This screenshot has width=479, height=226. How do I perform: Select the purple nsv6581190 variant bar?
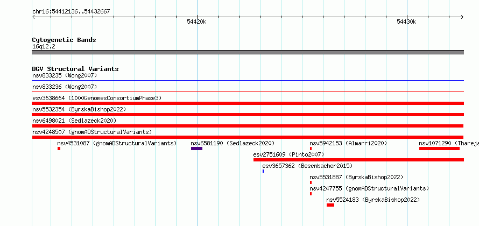click(197, 149)
